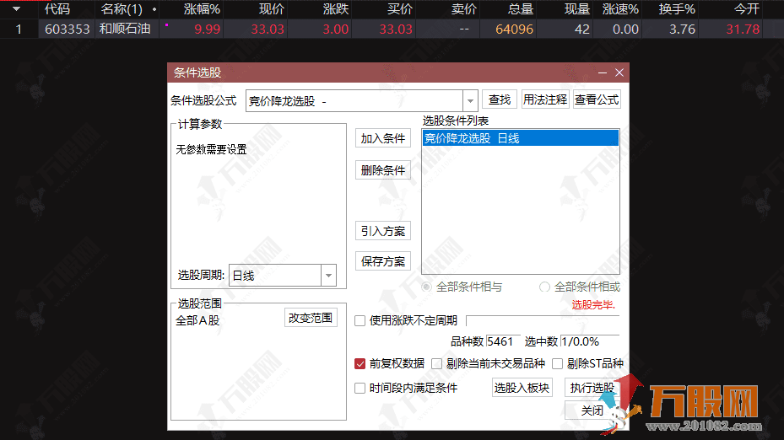The height and width of the screenshot is (440, 784).
Task: Enable 时间段内满足条件 checkbox
Action: pyautogui.click(x=360, y=388)
